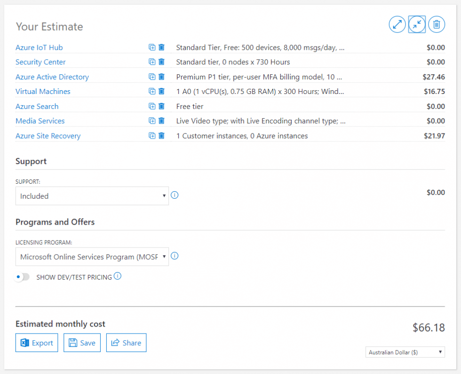Export the estimate to Excel
The image size is (461, 374).
(x=36, y=343)
